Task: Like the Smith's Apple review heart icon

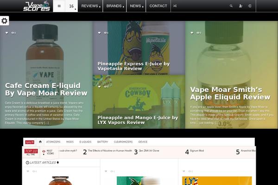Action: 192,33
